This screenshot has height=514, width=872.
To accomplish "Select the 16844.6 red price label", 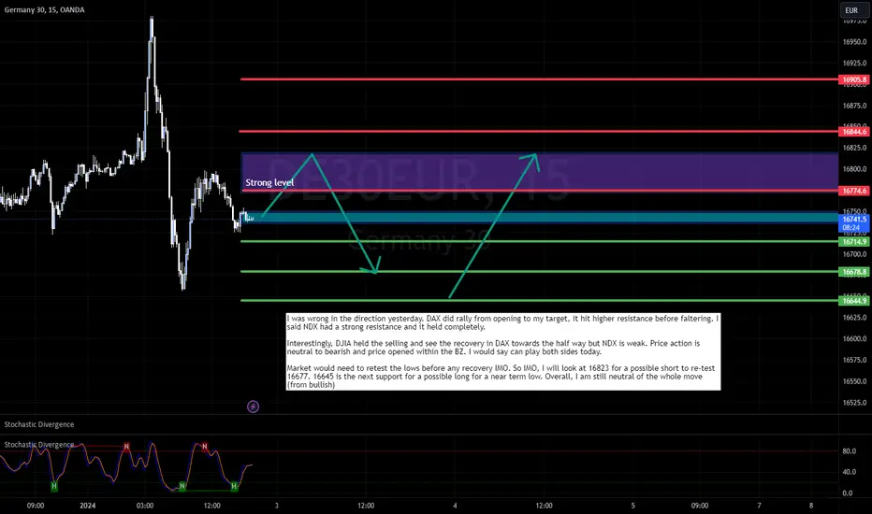I will coord(854,132).
